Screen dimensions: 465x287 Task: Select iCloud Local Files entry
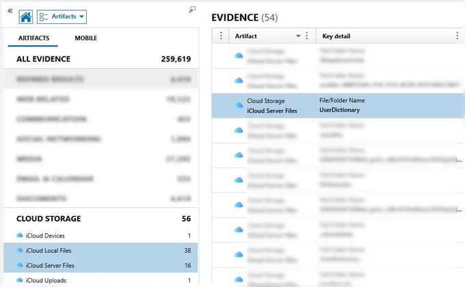click(x=101, y=250)
